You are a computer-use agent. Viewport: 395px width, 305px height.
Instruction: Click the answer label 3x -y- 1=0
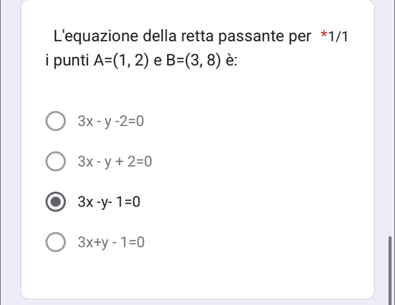pyautogui.click(x=108, y=203)
